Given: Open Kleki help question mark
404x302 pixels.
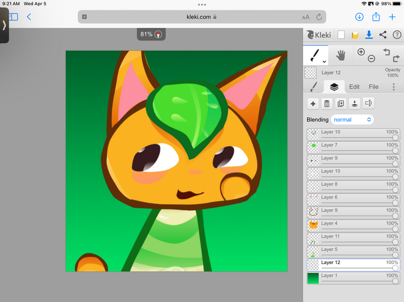Looking at the screenshot, I should tap(397, 35).
